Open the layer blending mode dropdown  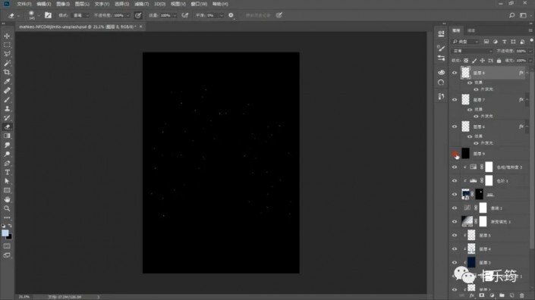coord(473,51)
